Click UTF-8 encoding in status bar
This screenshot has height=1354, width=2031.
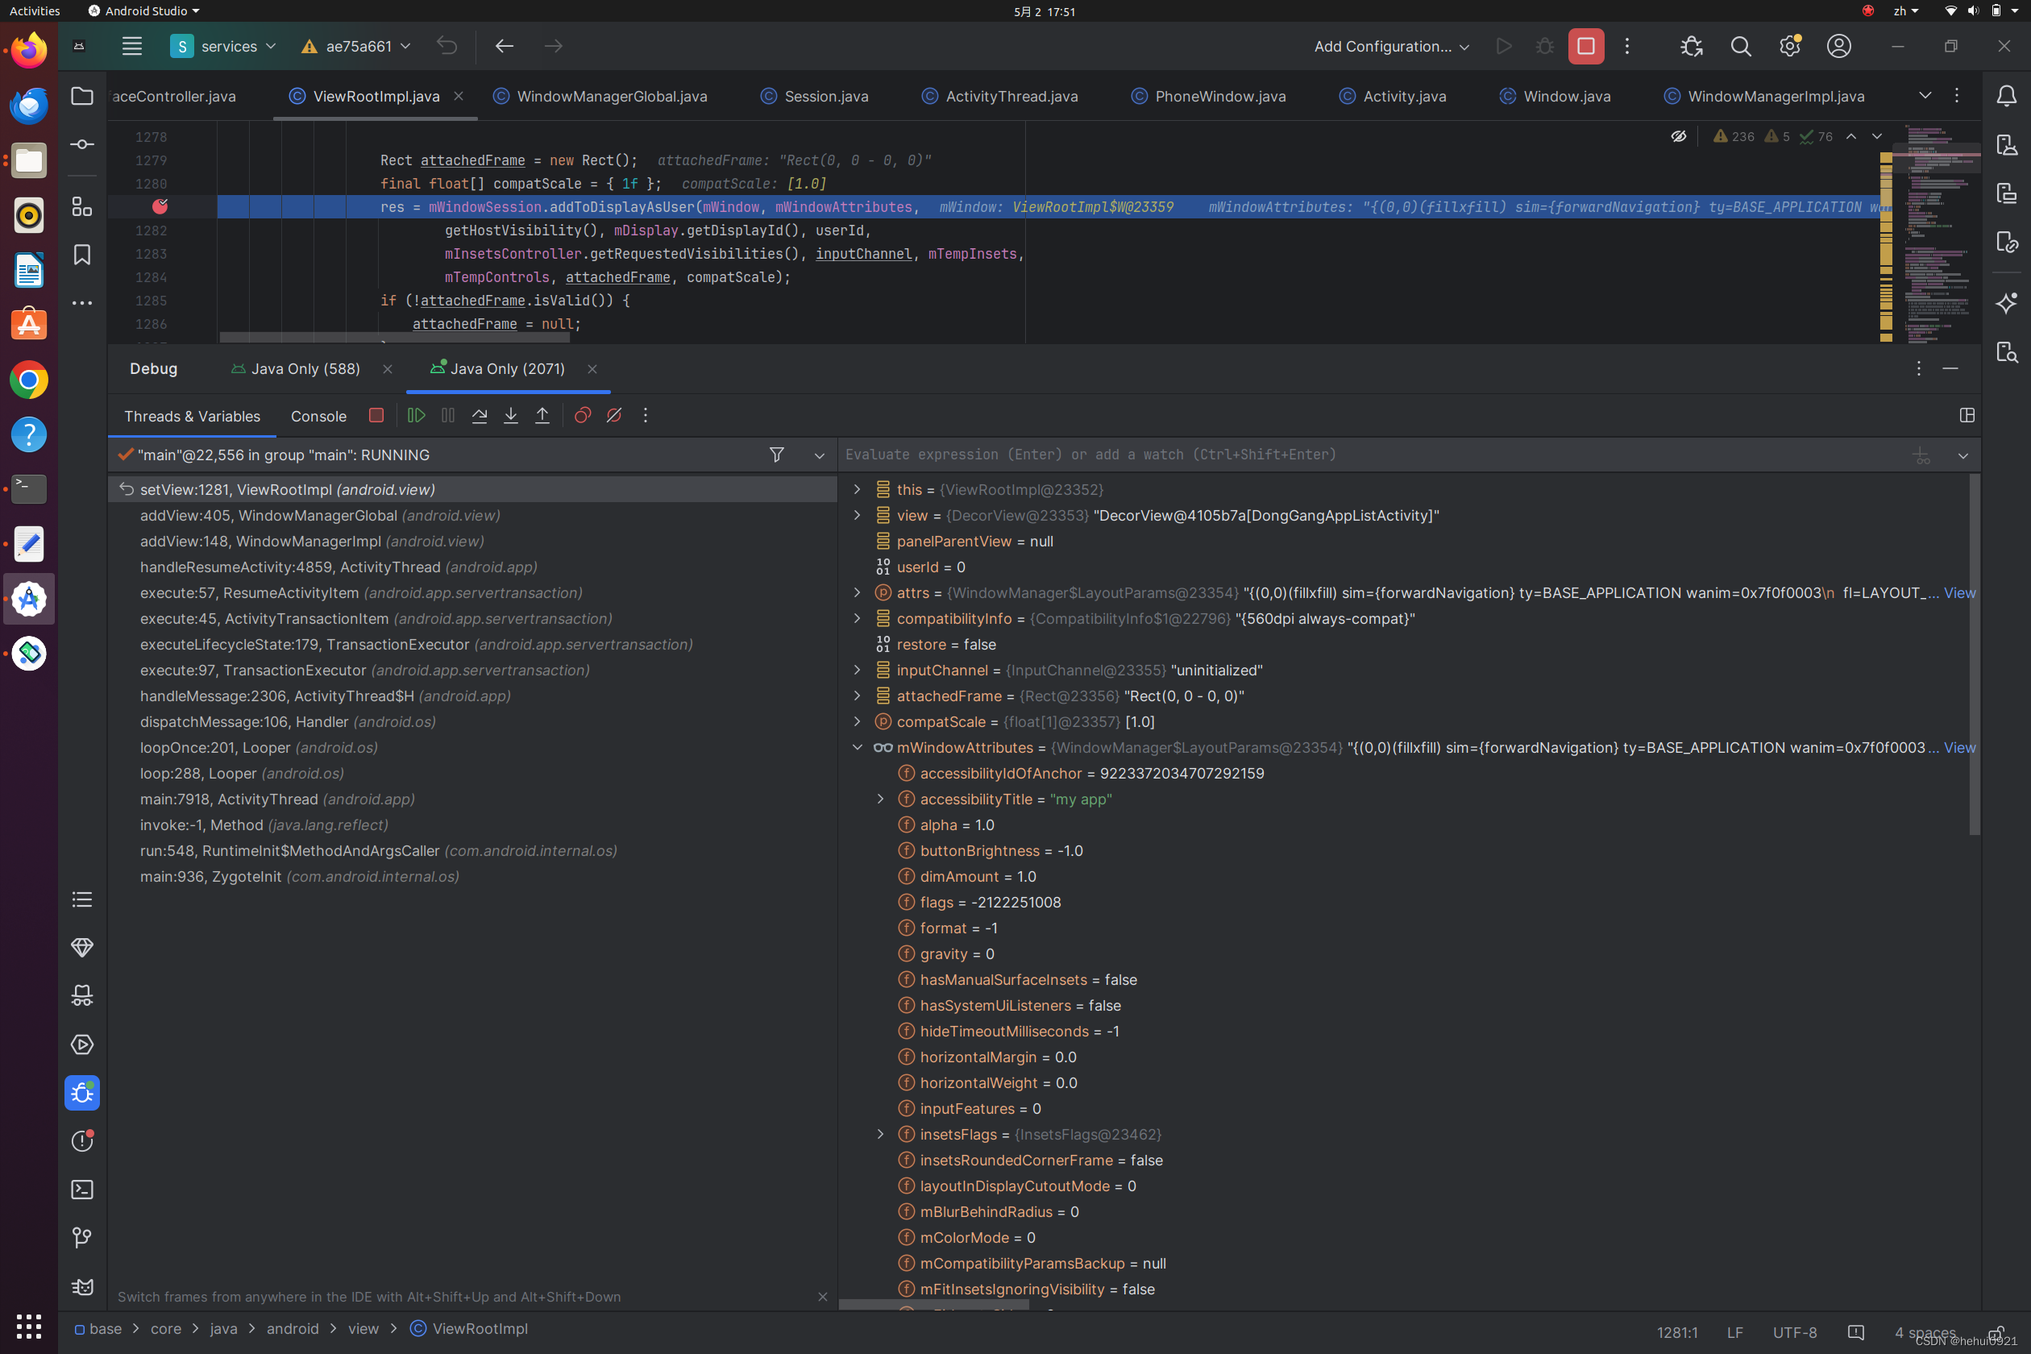(1794, 1331)
